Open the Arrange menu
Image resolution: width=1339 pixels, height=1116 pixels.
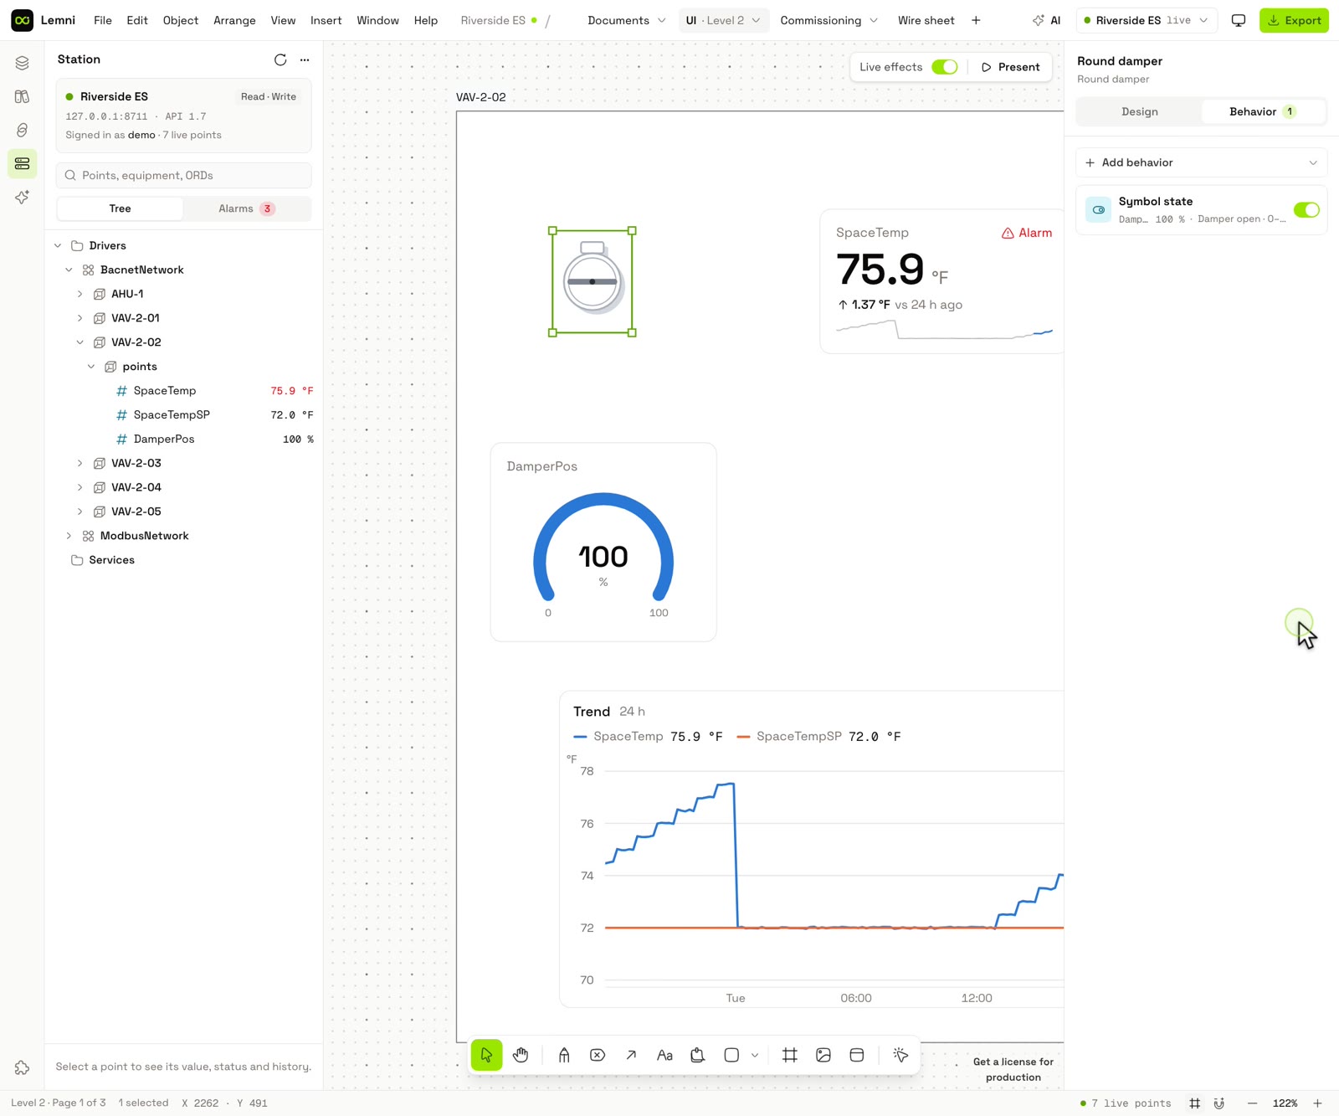(234, 20)
